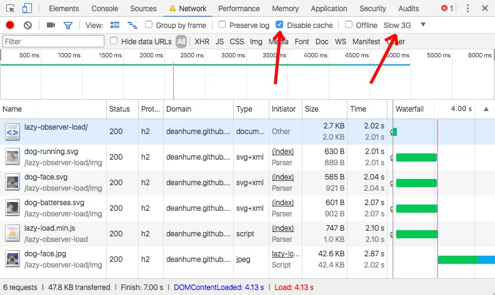Click the JS file icon for lazy-load.min.js

[12, 233]
